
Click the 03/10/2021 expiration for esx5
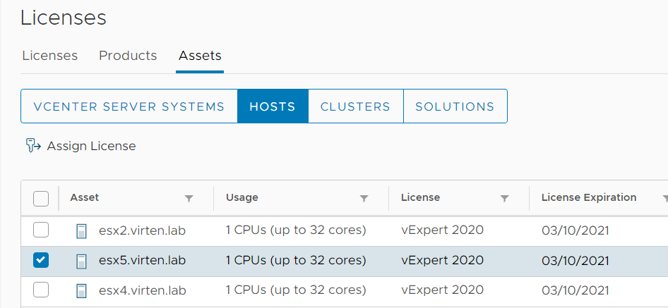click(x=575, y=261)
